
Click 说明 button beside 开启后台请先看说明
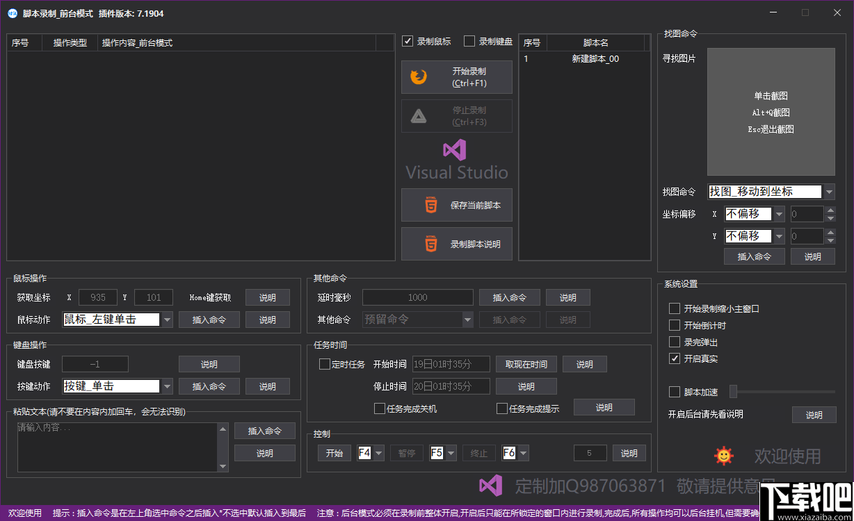click(x=814, y=415)
